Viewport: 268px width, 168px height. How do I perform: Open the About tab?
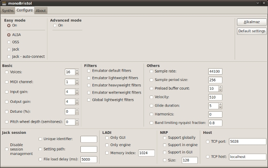click(x=41, y=11)
